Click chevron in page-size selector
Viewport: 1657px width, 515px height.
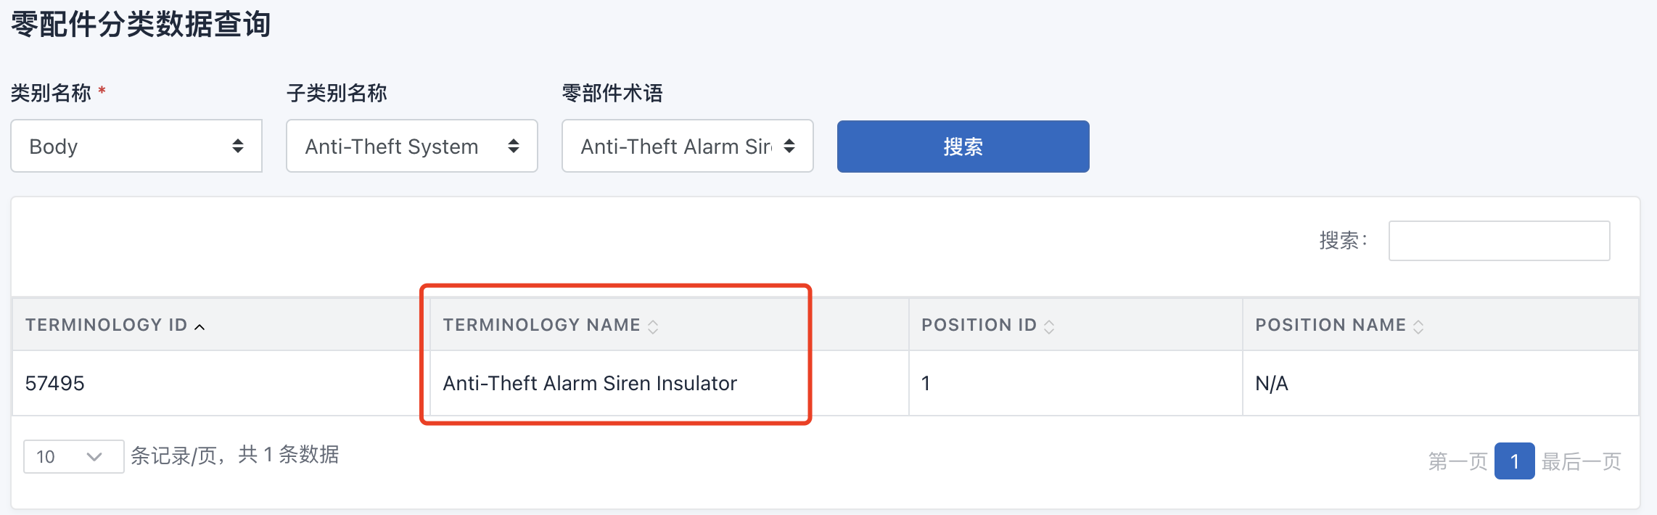click(94, 456)
